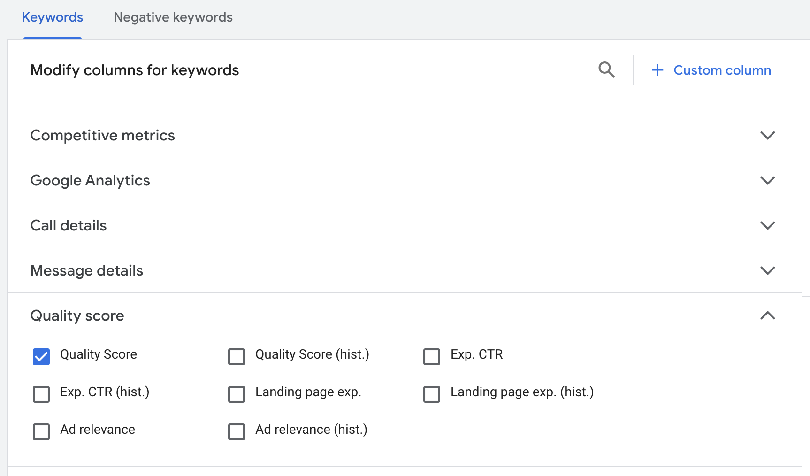Click the Quality score section heading
The height and width of the screenshot is (476, 810).
(77, 316)
